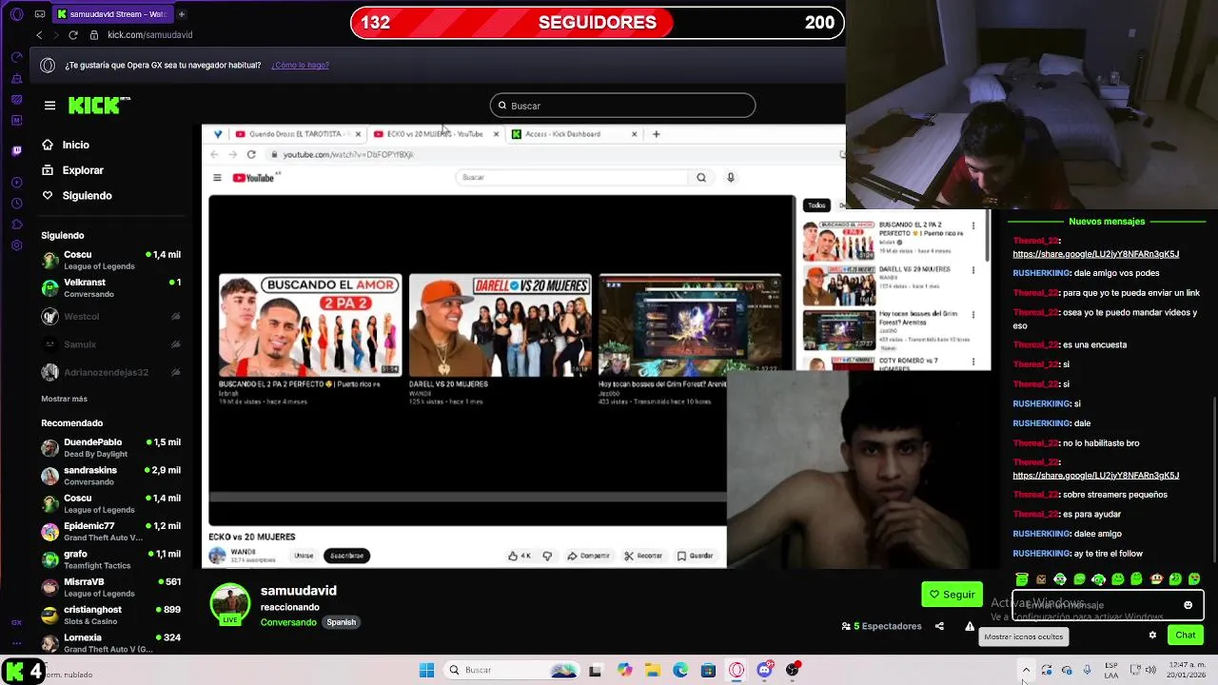Dislike the video in streamed YouTube
The height and width of the screenshot is (685, 1218).
pos(547,556)
